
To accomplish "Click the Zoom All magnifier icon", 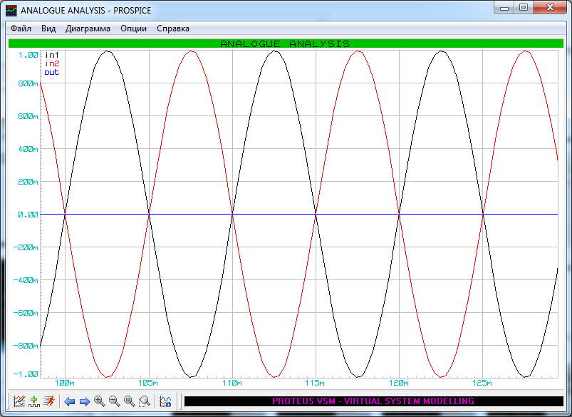I will 129,401.
